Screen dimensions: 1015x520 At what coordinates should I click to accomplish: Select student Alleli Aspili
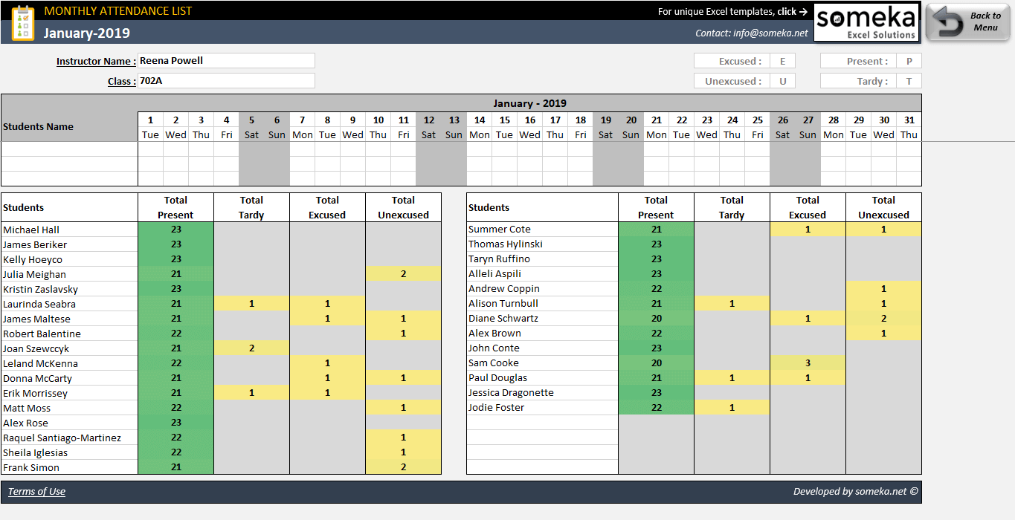pos(542,273)
